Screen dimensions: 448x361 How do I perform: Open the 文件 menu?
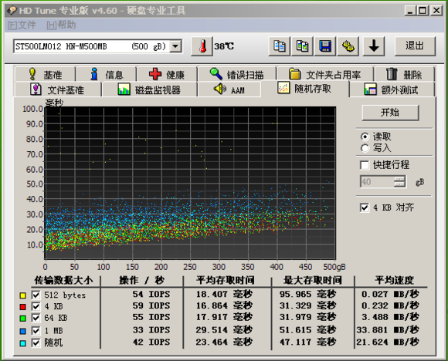22,25
